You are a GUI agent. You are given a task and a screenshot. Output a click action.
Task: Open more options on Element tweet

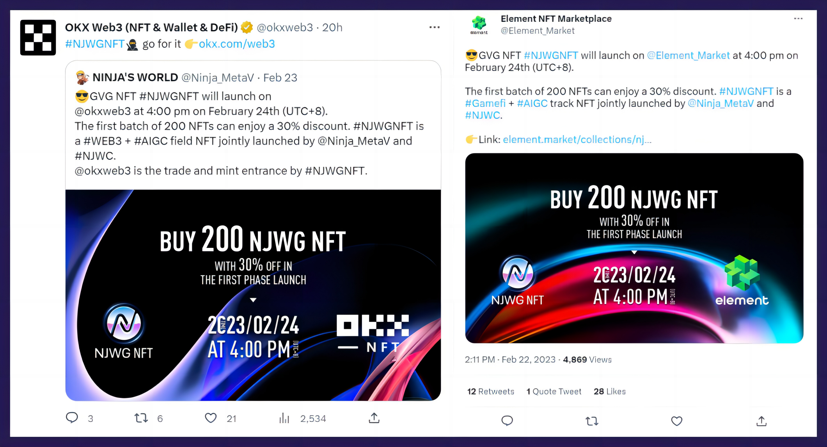coord(798,19)
